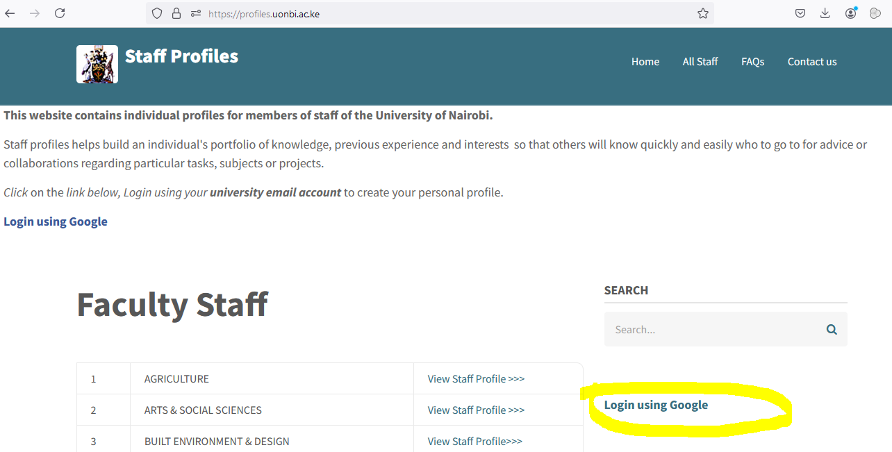The height and width of the screenshot is (452, 892).
Task: Open the downloads arrow icon
Action: (x=825, y=13)
